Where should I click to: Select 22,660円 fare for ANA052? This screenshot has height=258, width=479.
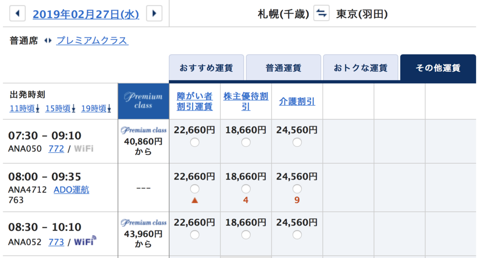(195, 235)
